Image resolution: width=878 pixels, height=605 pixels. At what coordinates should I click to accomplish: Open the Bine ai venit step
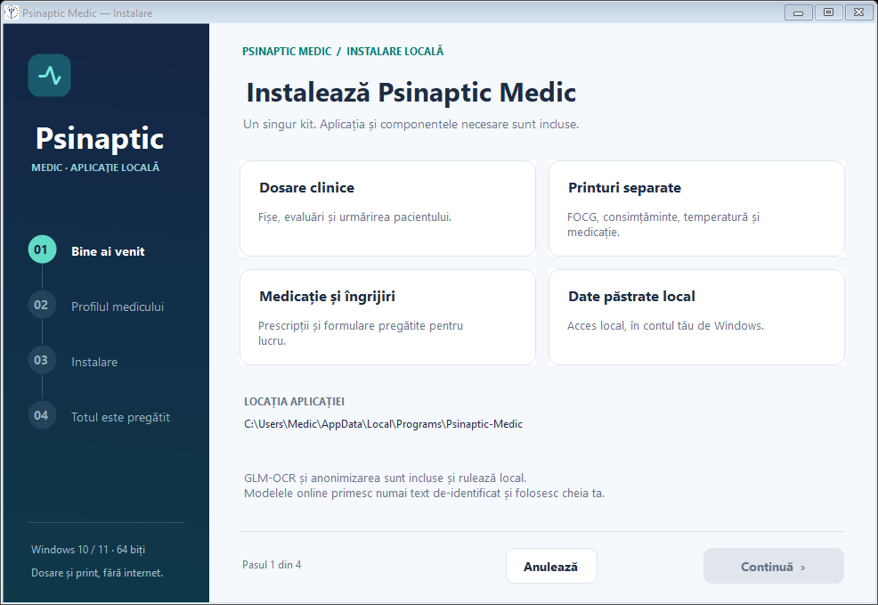point(108,251)
